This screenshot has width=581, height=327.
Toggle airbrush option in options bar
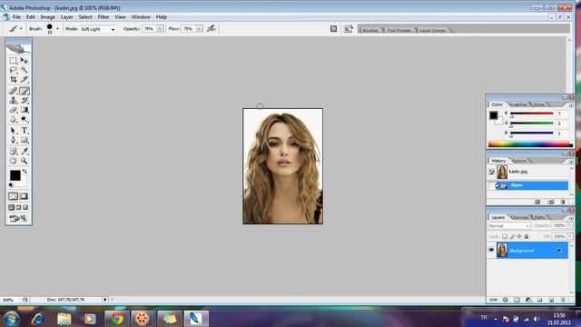[x=212, y=28]
